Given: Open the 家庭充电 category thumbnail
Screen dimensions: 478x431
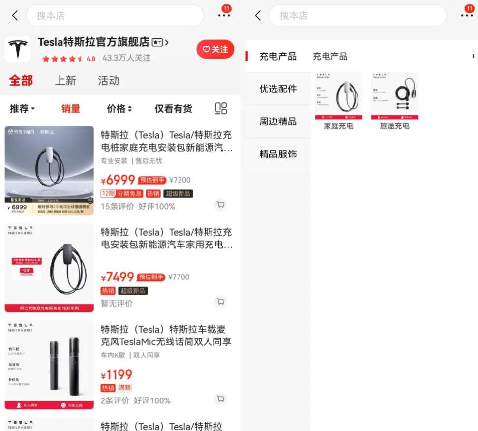Looking at the screenshot, I should click(338, 101).
